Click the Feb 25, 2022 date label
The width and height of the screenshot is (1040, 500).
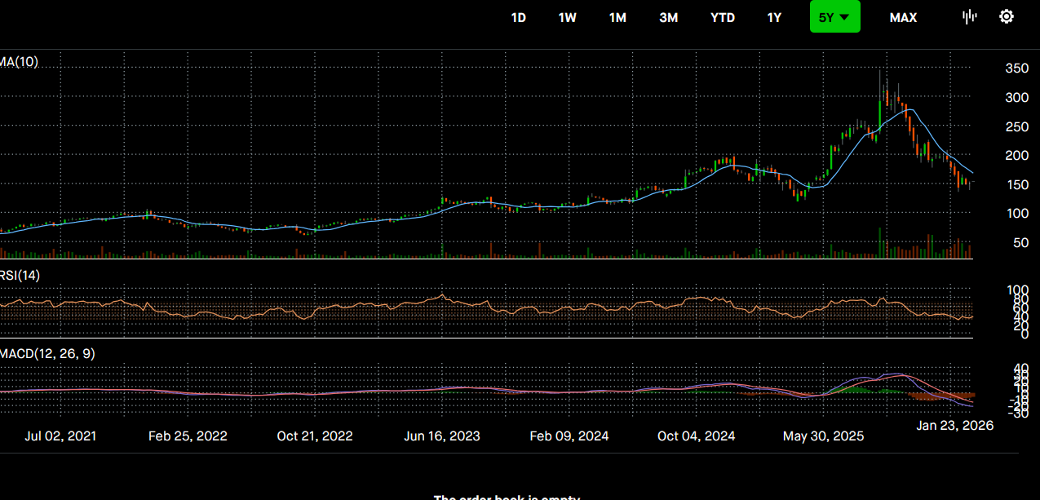(188, 436)
